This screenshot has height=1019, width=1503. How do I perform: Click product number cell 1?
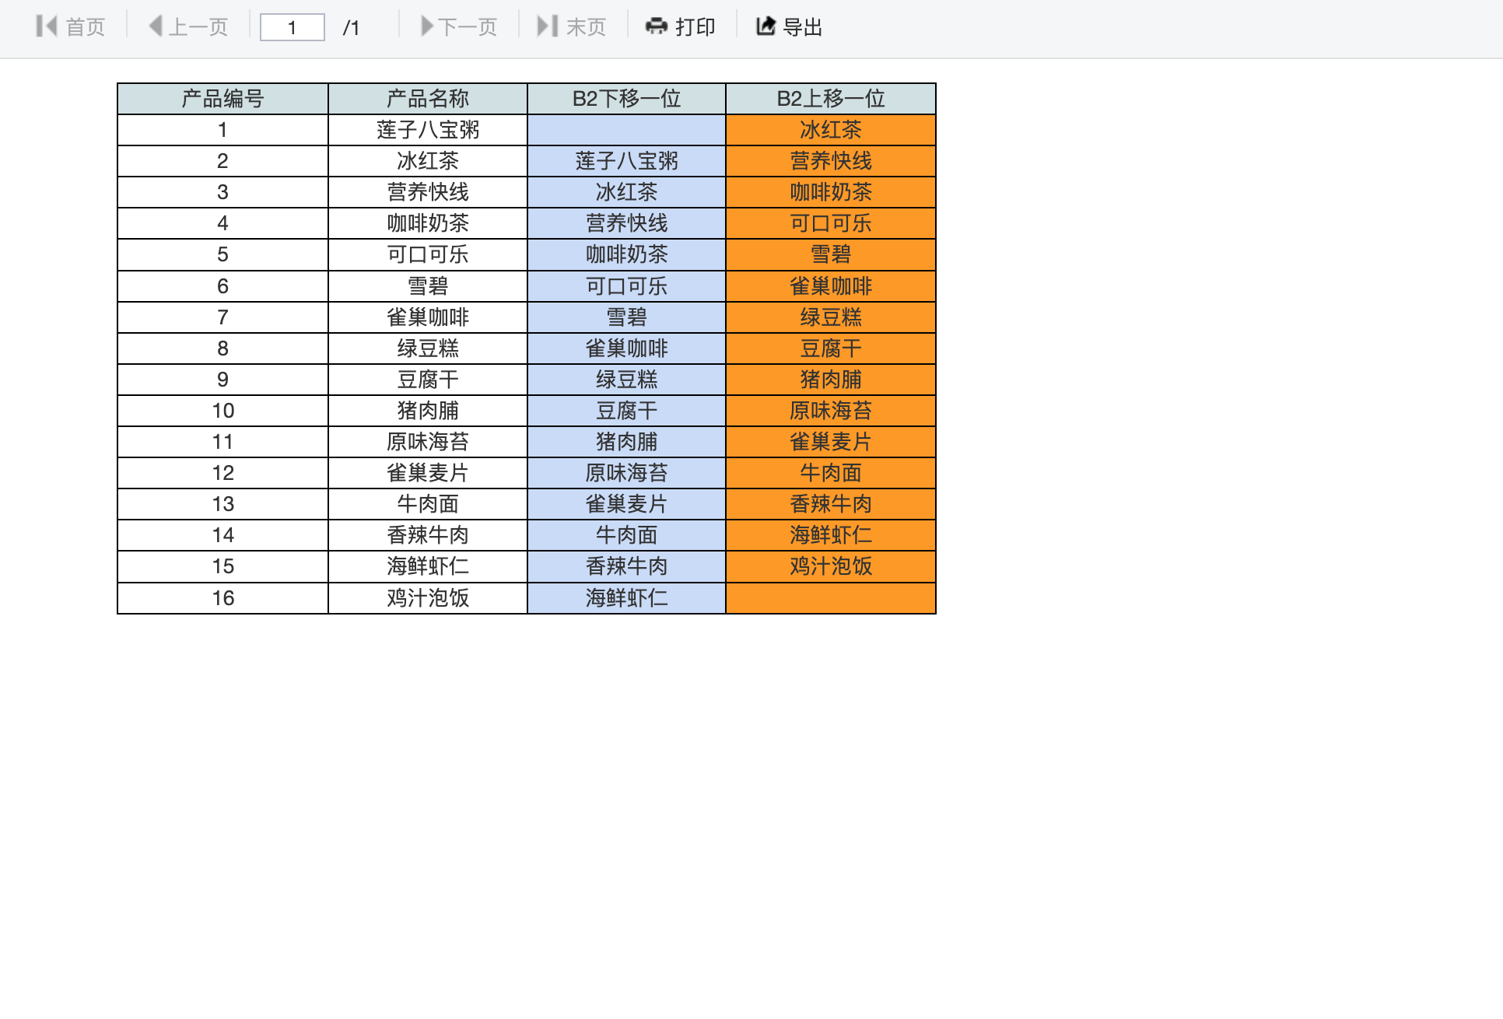[222, 130]
